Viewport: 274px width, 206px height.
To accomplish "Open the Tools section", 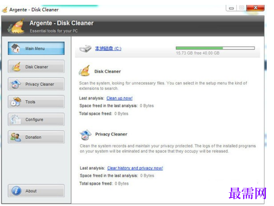I will pos(36,102).
